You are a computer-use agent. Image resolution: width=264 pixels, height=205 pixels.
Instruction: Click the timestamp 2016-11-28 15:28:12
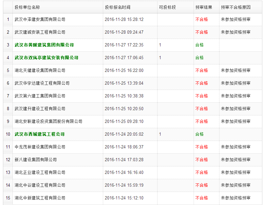click(124, 19)
